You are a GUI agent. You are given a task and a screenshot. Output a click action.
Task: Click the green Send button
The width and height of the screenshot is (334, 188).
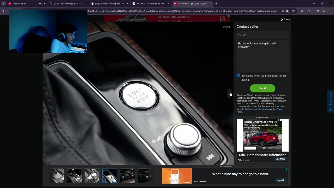[263, 88]
